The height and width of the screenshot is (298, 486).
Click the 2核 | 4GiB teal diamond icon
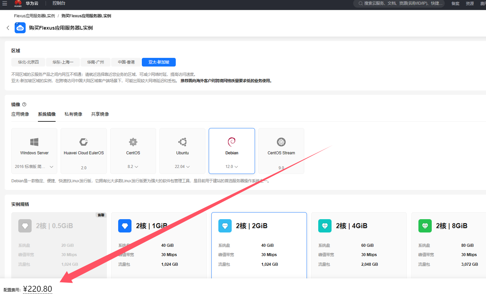pos(325,226)
